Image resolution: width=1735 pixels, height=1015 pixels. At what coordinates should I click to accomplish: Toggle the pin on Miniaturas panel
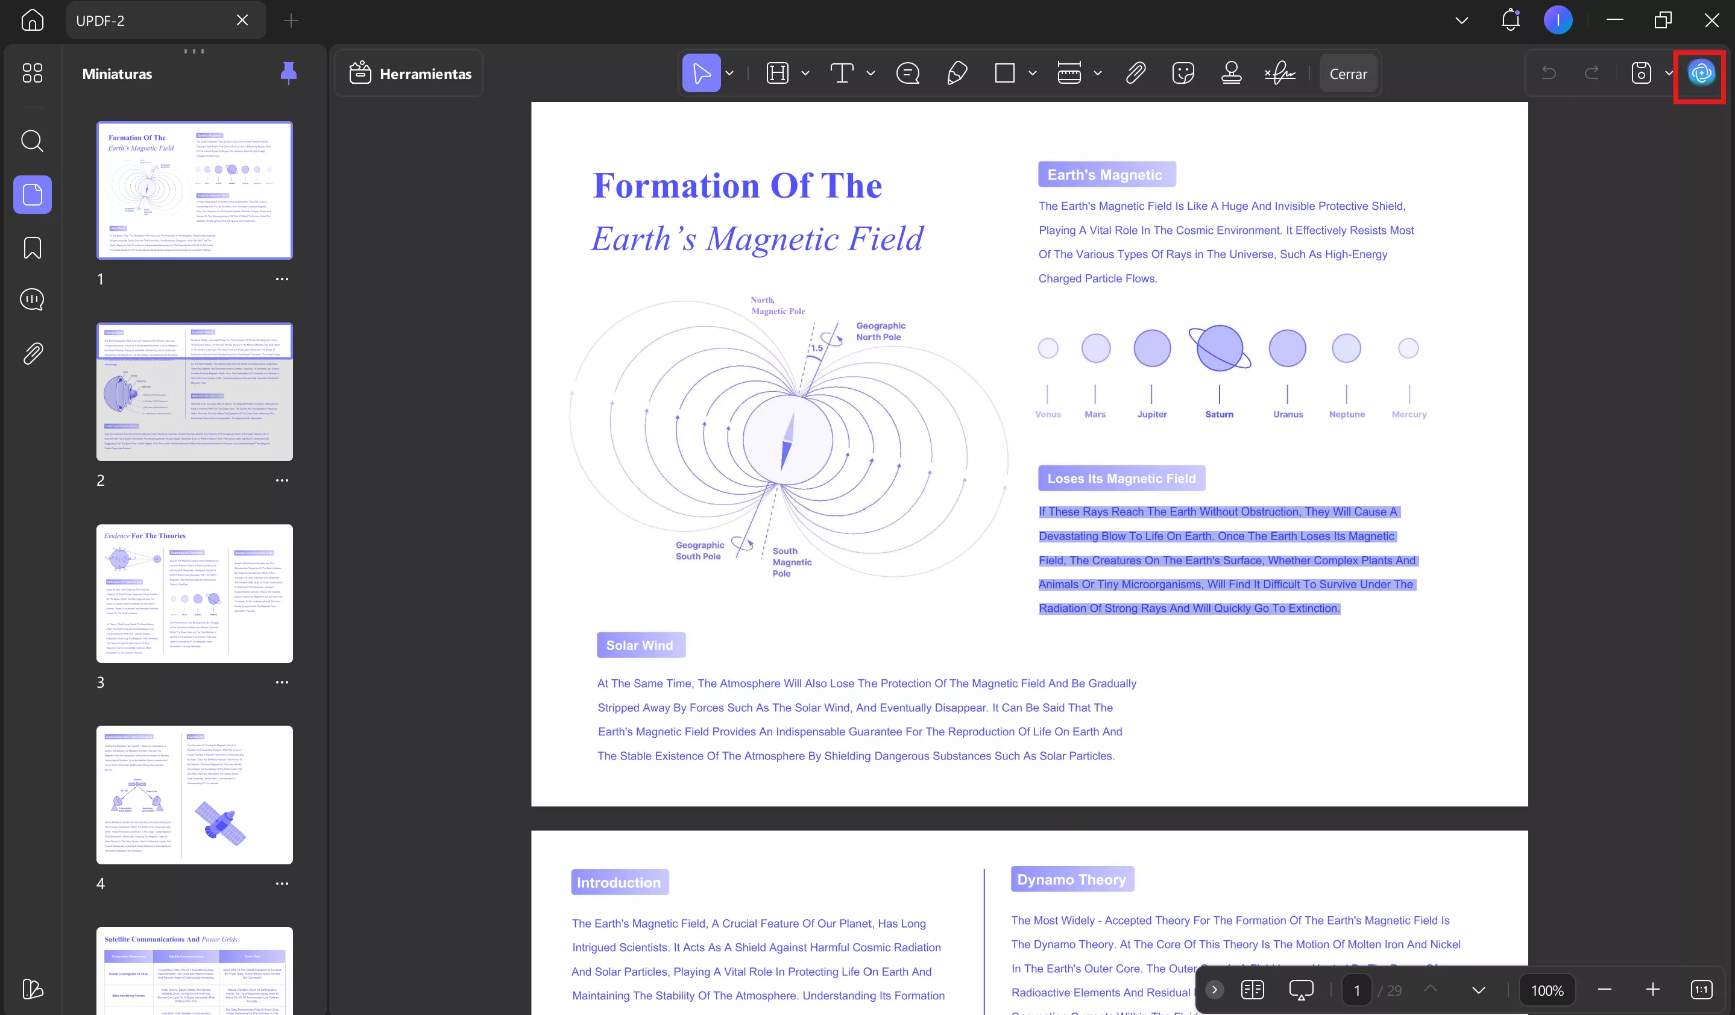289,73
